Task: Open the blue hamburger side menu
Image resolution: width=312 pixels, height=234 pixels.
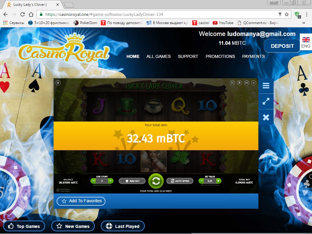Action: click(266, 86)
